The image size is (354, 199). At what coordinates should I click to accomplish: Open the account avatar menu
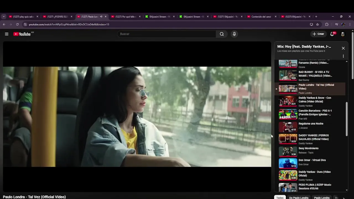click(x=343, y=34)
